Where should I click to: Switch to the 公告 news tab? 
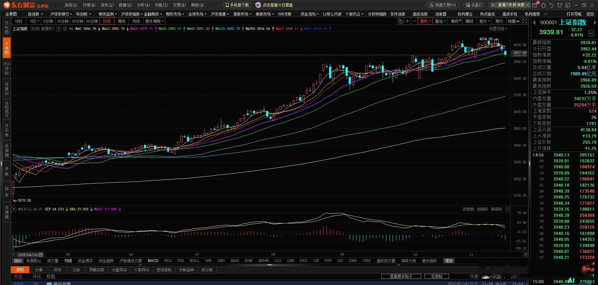pyautogui.click(x=76, y=270)
